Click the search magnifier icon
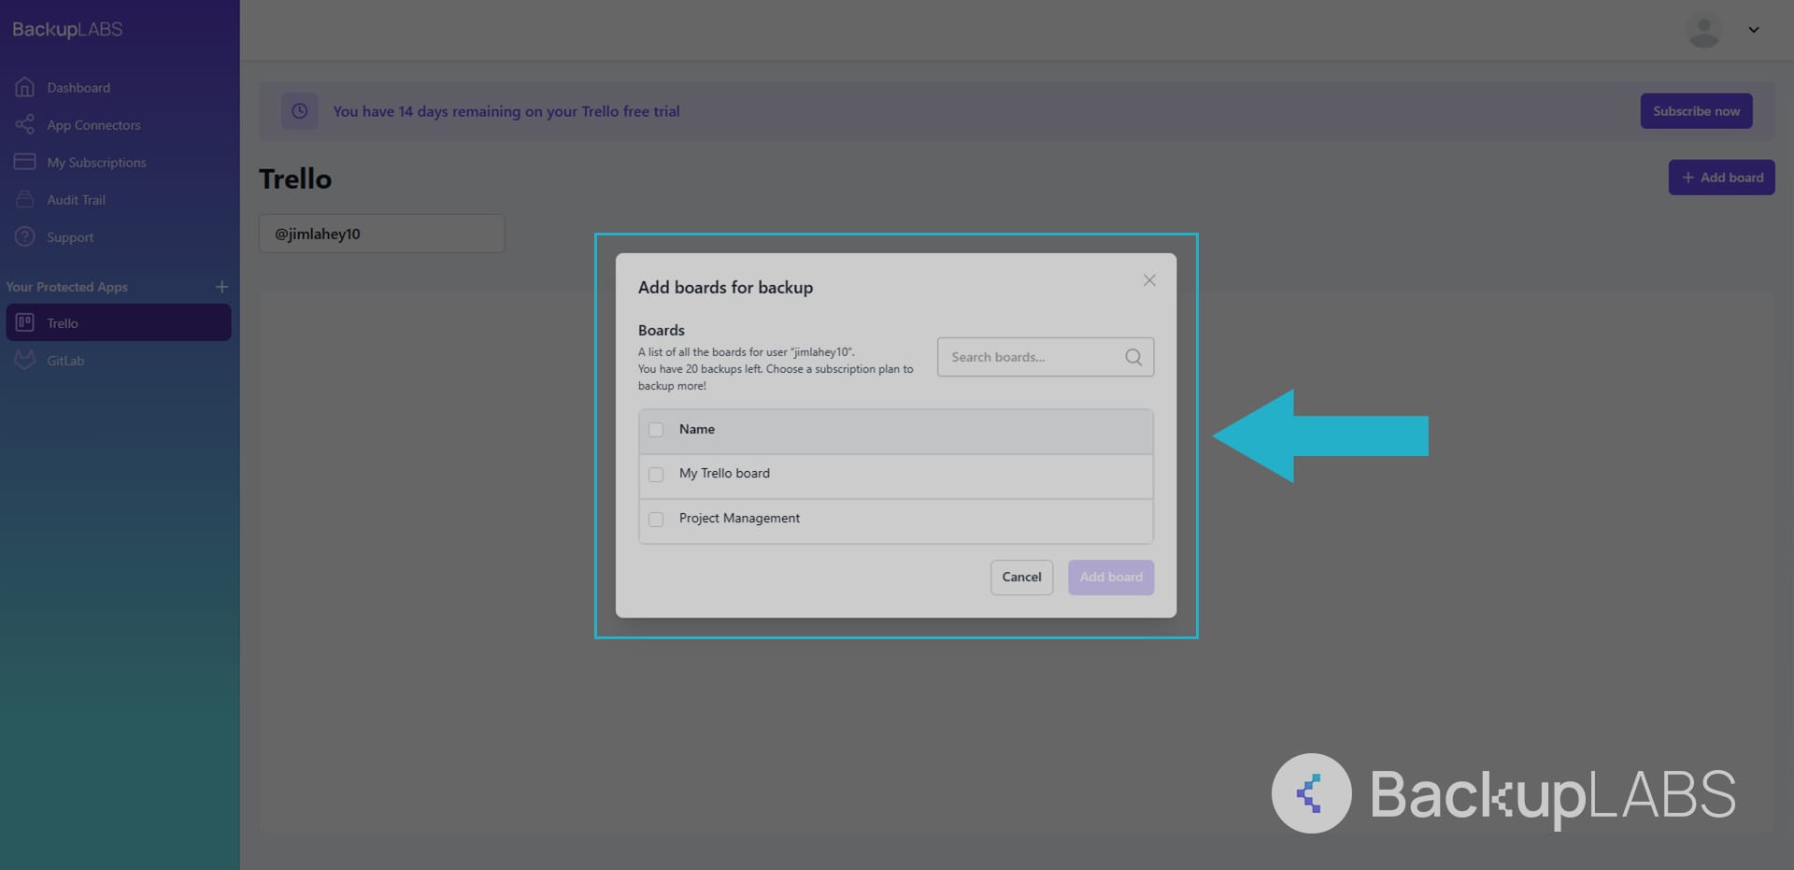The image size is (1794, 870). tap(1133, 357)
